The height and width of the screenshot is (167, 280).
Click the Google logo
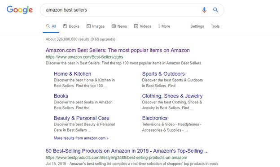click(x=20, y=9)
